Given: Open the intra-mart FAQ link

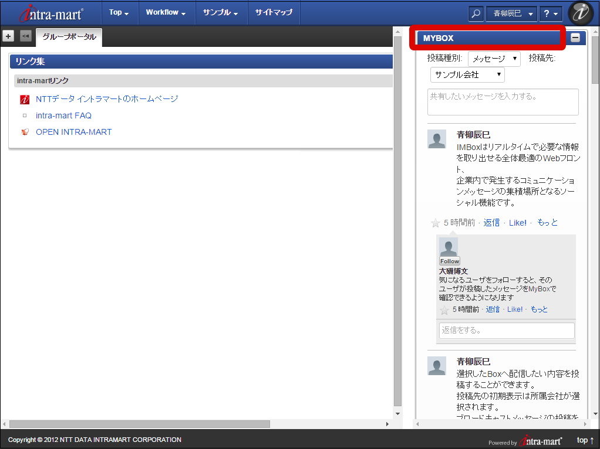Looking at the screenshot, I should (x=63, y=116).
